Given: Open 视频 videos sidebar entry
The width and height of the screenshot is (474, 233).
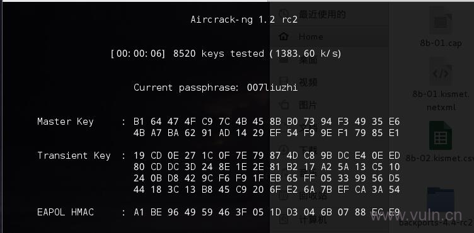Looking at the screenshot, I should pyautogui.click(x=308, y=82).
